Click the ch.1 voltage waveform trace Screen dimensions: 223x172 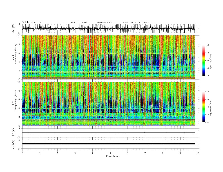(x=108, y=28)
